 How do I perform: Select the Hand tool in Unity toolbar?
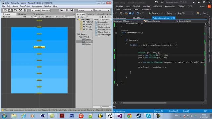(x=5, y=10)
